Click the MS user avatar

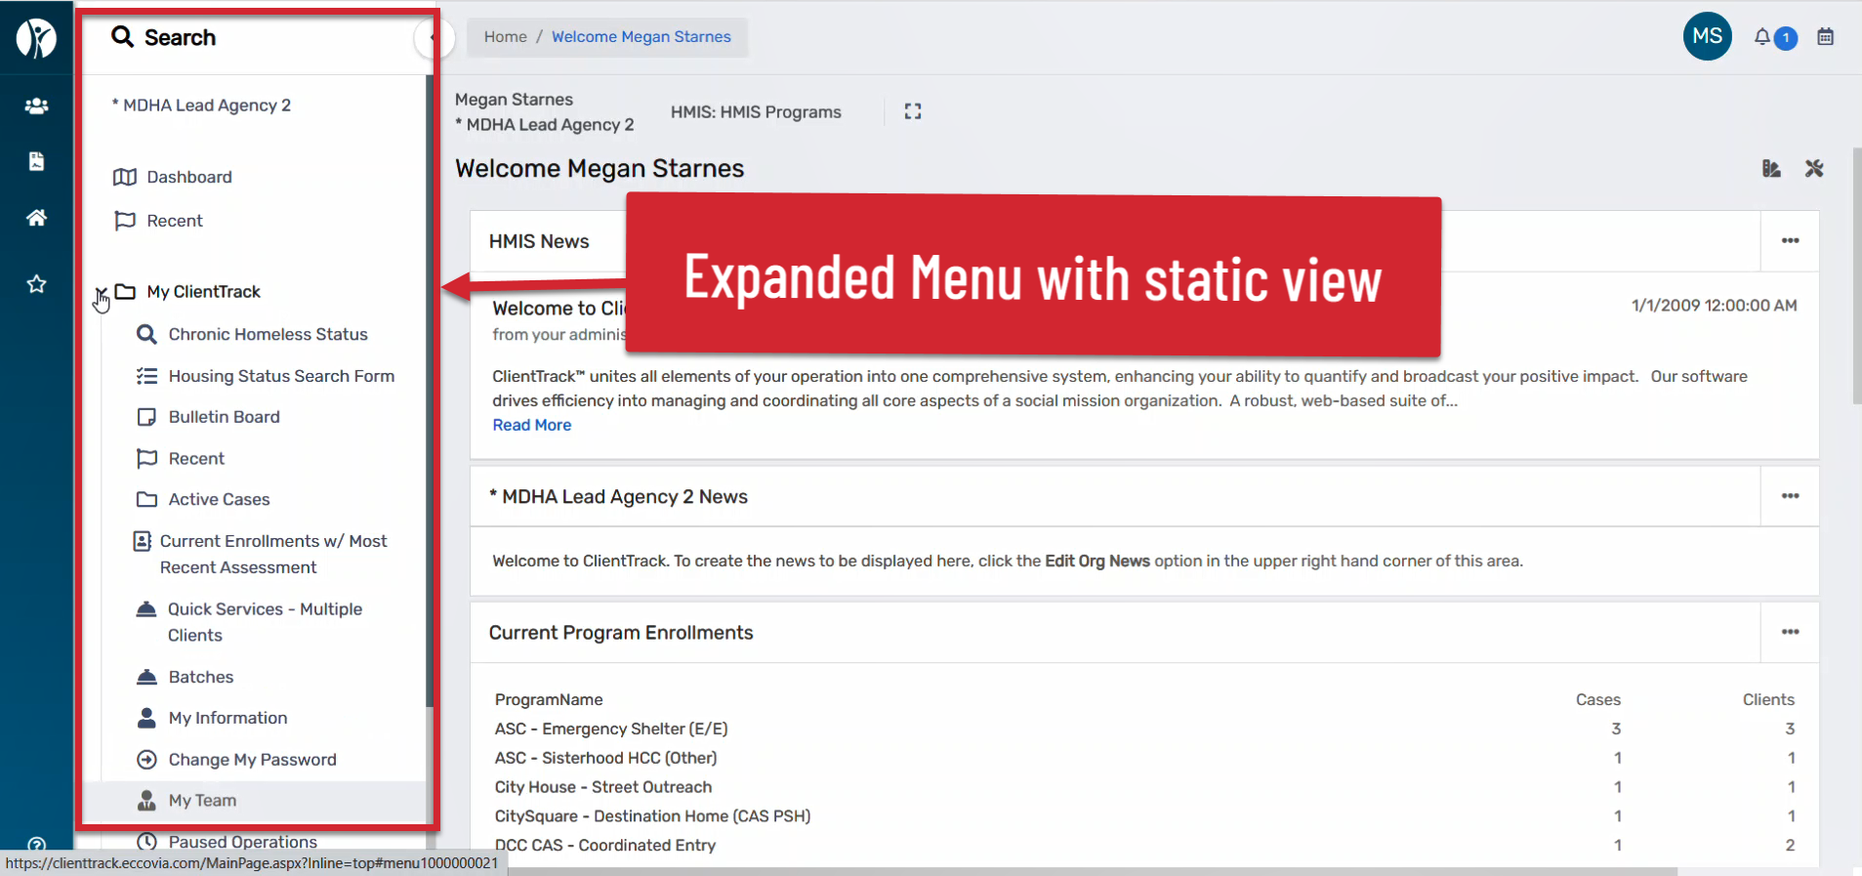pyautogui.click(x=1707, y=37)
